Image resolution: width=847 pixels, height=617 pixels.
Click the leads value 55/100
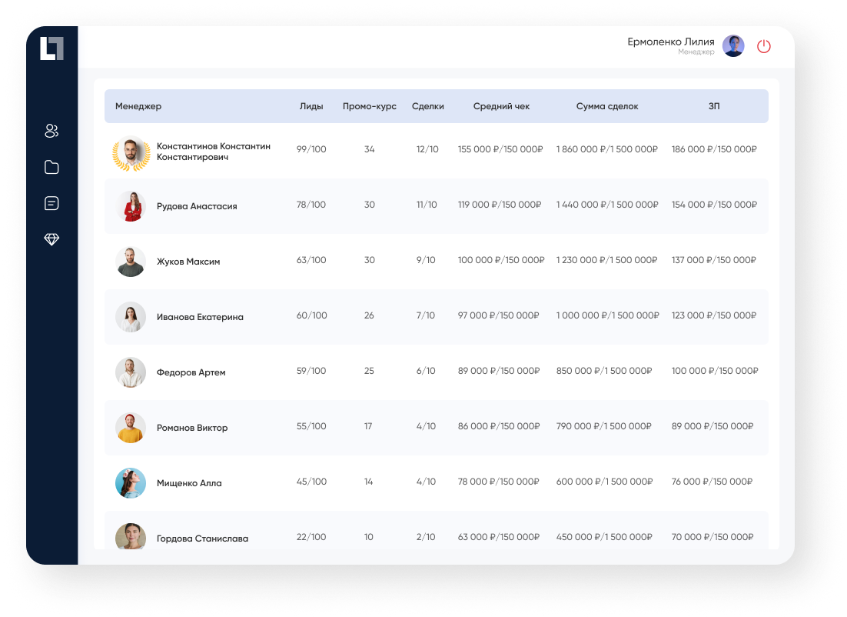311,426
